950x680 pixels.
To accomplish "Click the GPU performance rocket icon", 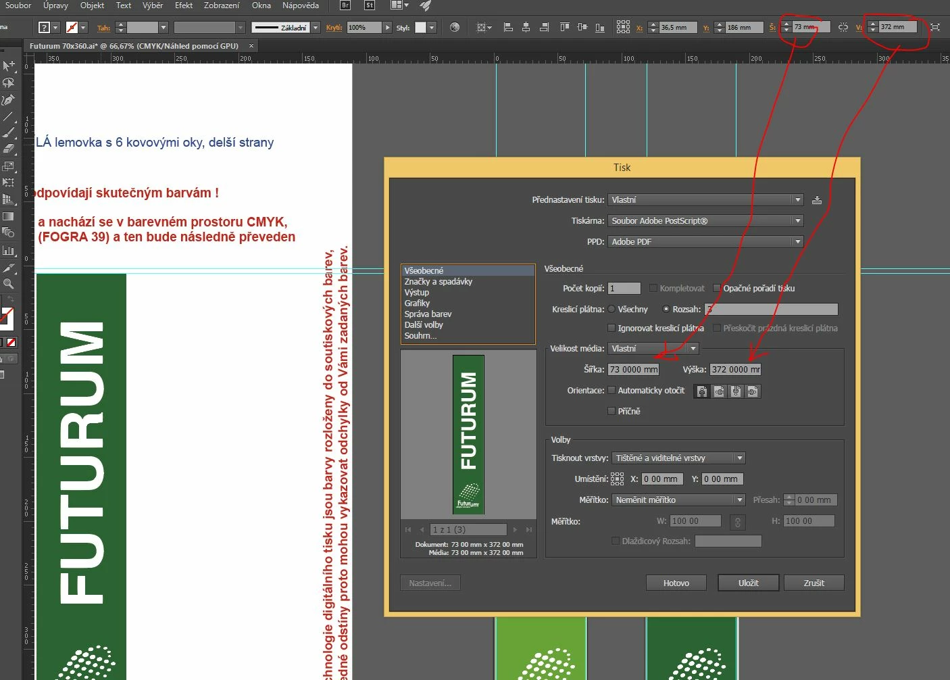I will 426,5.
